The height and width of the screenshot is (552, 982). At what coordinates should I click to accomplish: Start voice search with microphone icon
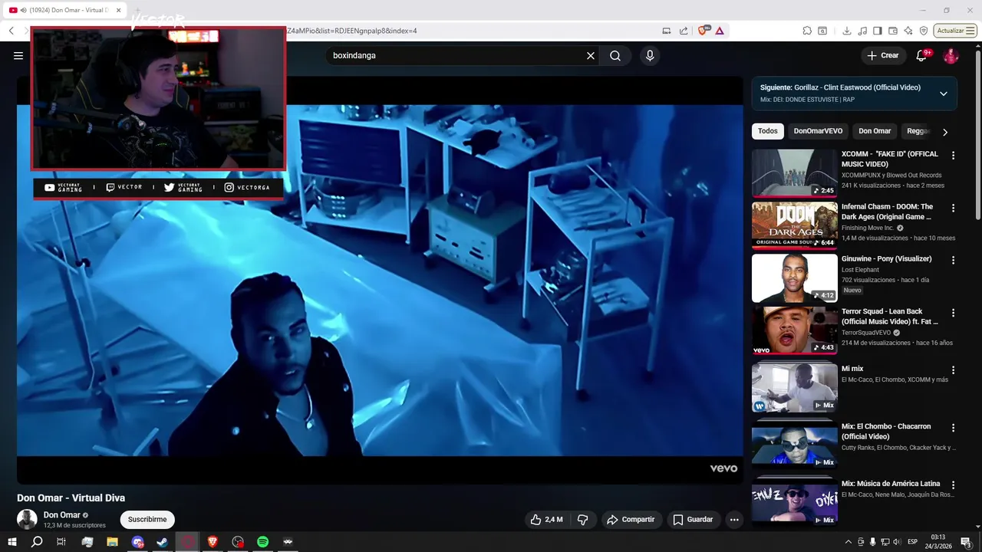(x=650, y=55)
